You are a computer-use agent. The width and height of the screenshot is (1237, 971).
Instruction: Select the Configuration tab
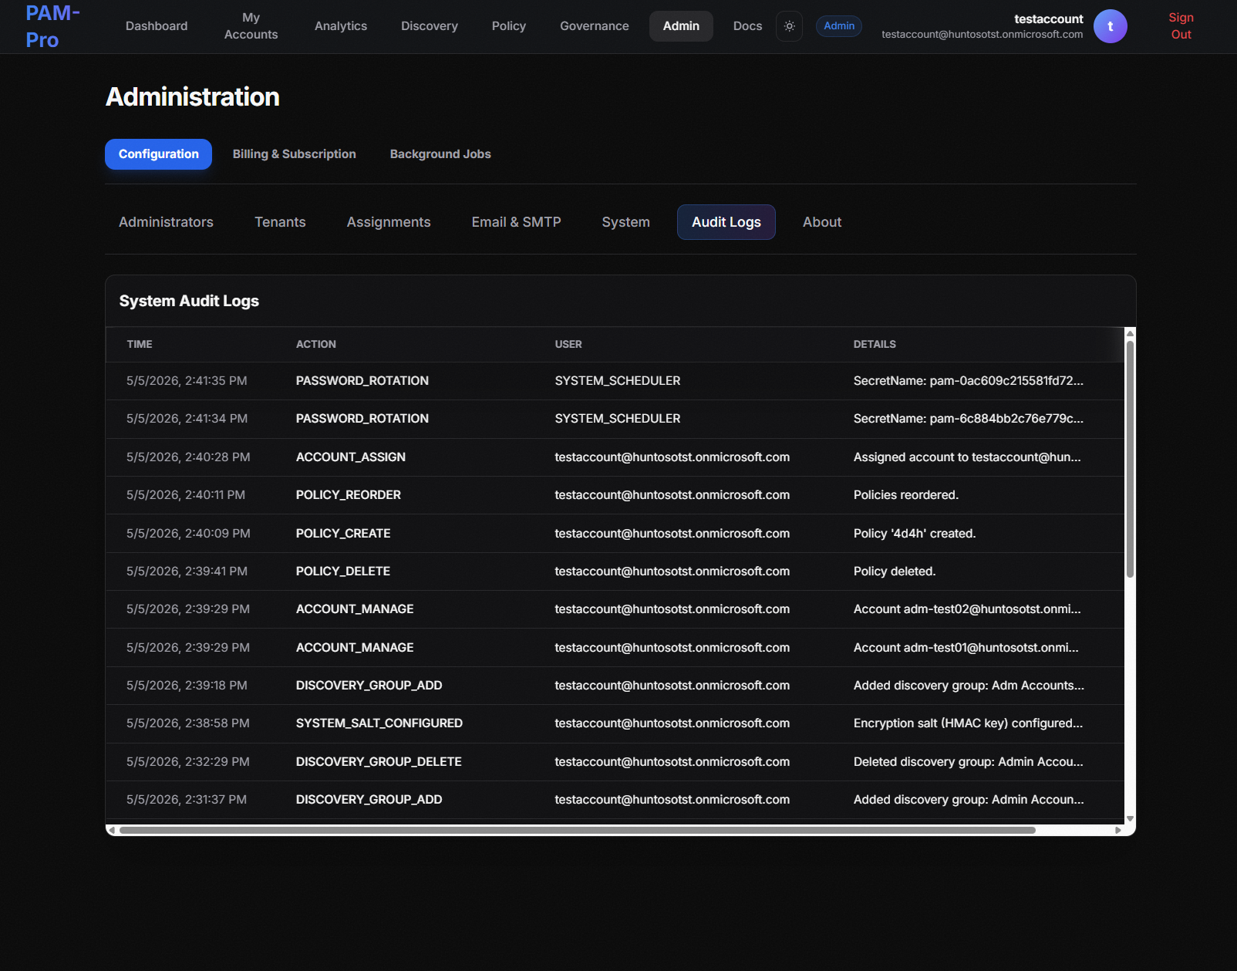click(158, 154)
